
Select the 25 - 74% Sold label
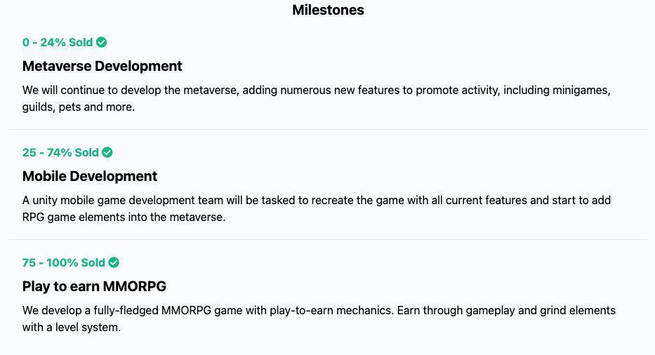(x=60, y=152)
